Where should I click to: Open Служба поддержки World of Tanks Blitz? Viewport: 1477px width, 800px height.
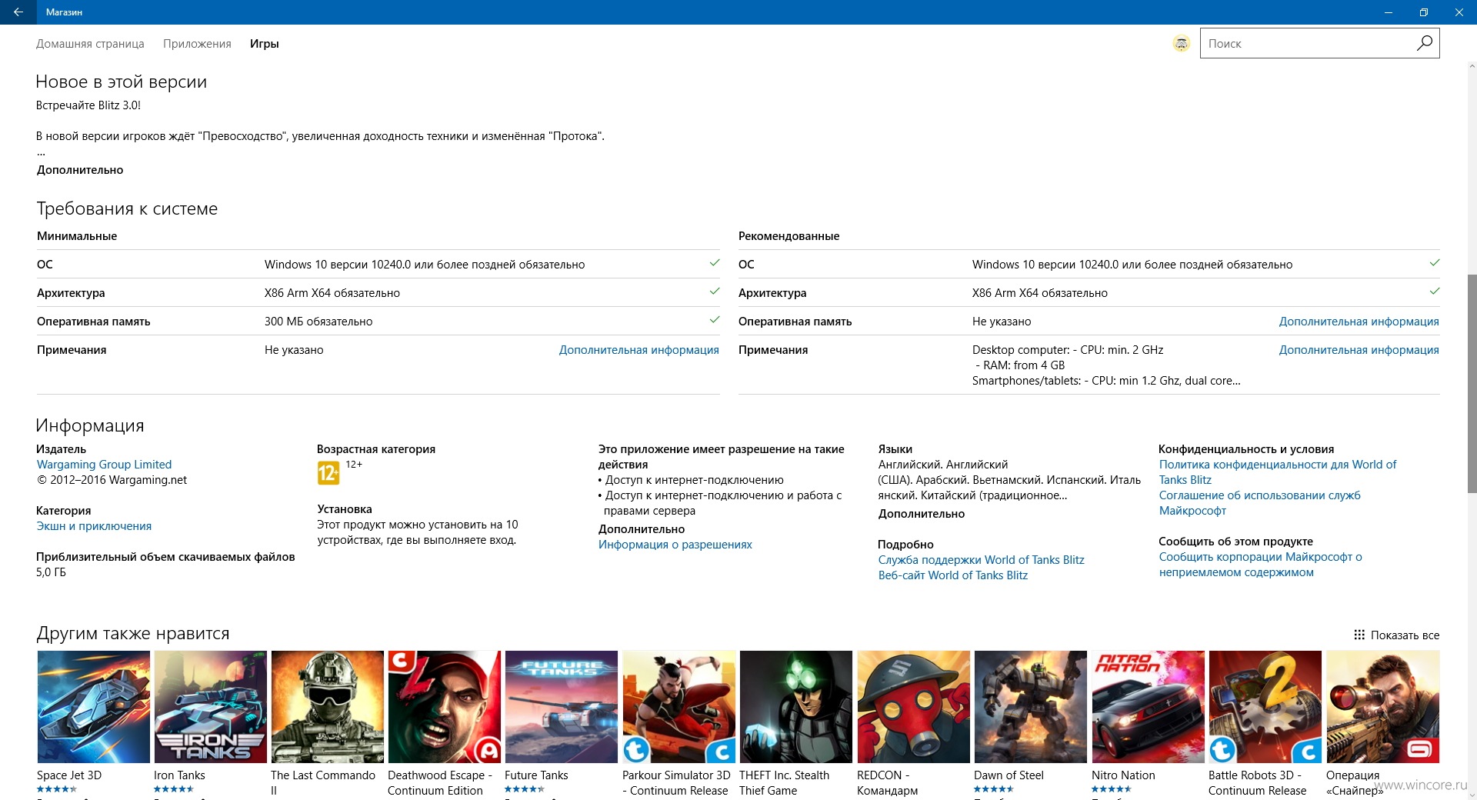click(981, 560)
